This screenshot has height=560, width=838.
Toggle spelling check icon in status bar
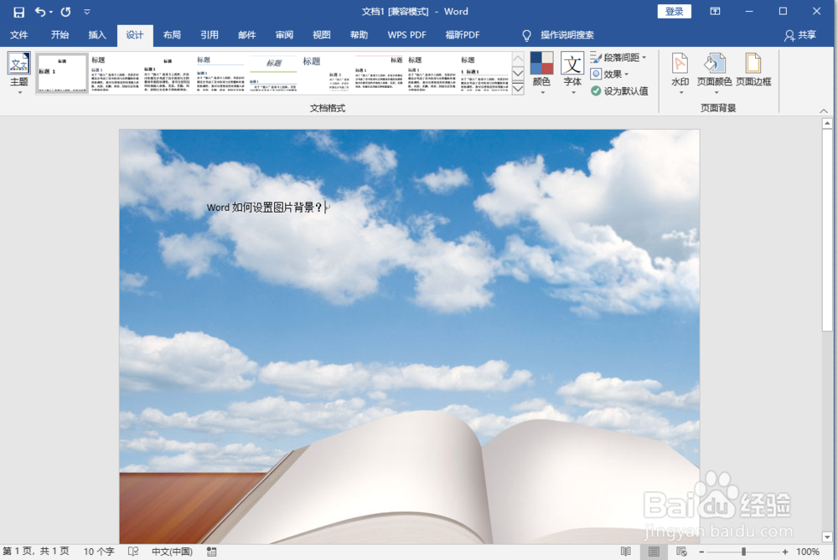[132, 552]
